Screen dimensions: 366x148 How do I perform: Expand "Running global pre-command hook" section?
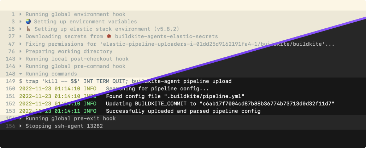click(x=20, y=66)
